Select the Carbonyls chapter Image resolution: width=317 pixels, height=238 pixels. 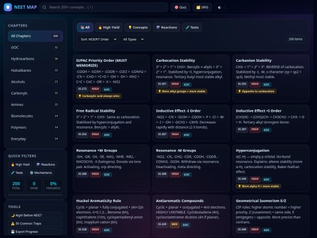(x=35, y=93)
